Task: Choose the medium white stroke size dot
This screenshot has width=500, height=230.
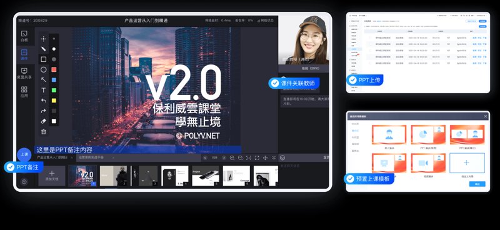Action: pyautogui.click(x=54, y=49)
